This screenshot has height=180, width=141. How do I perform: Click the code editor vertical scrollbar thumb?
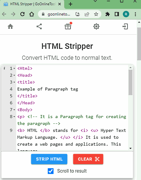[130, 82]
